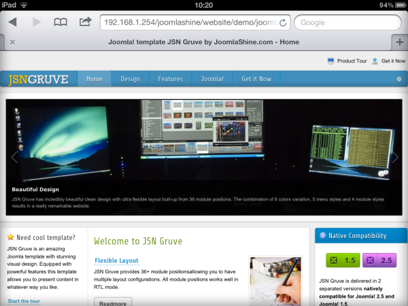This screenshot has height=306, width=408.
Task: Open top Get it Now link
Action: [393, 61]
